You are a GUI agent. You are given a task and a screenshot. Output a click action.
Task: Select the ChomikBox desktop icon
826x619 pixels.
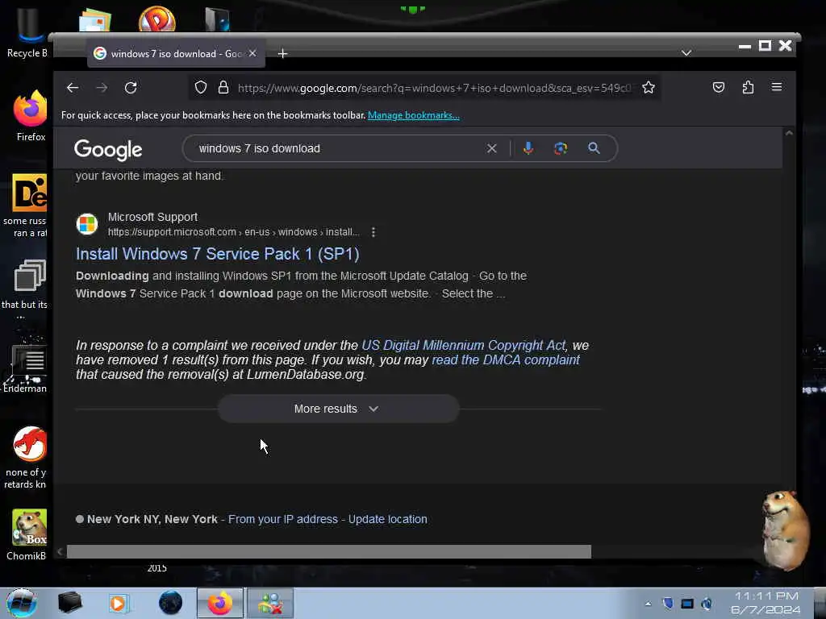[x=27, y=534]
